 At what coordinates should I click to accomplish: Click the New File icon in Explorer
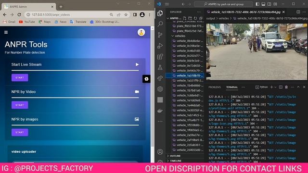184,18
